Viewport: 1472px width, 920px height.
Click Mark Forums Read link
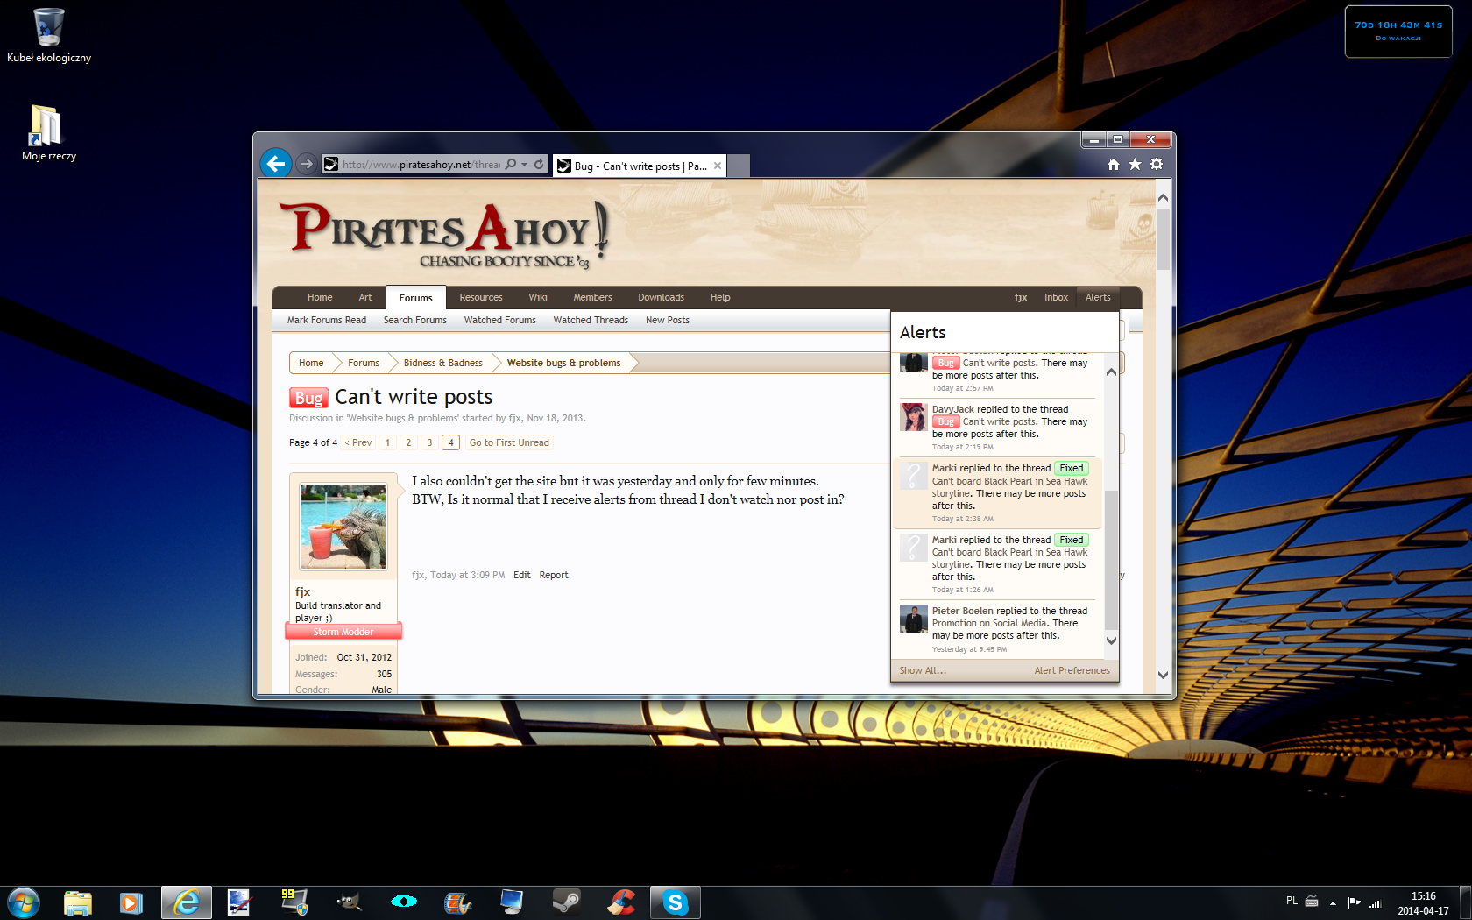click(x=327, y=320)
